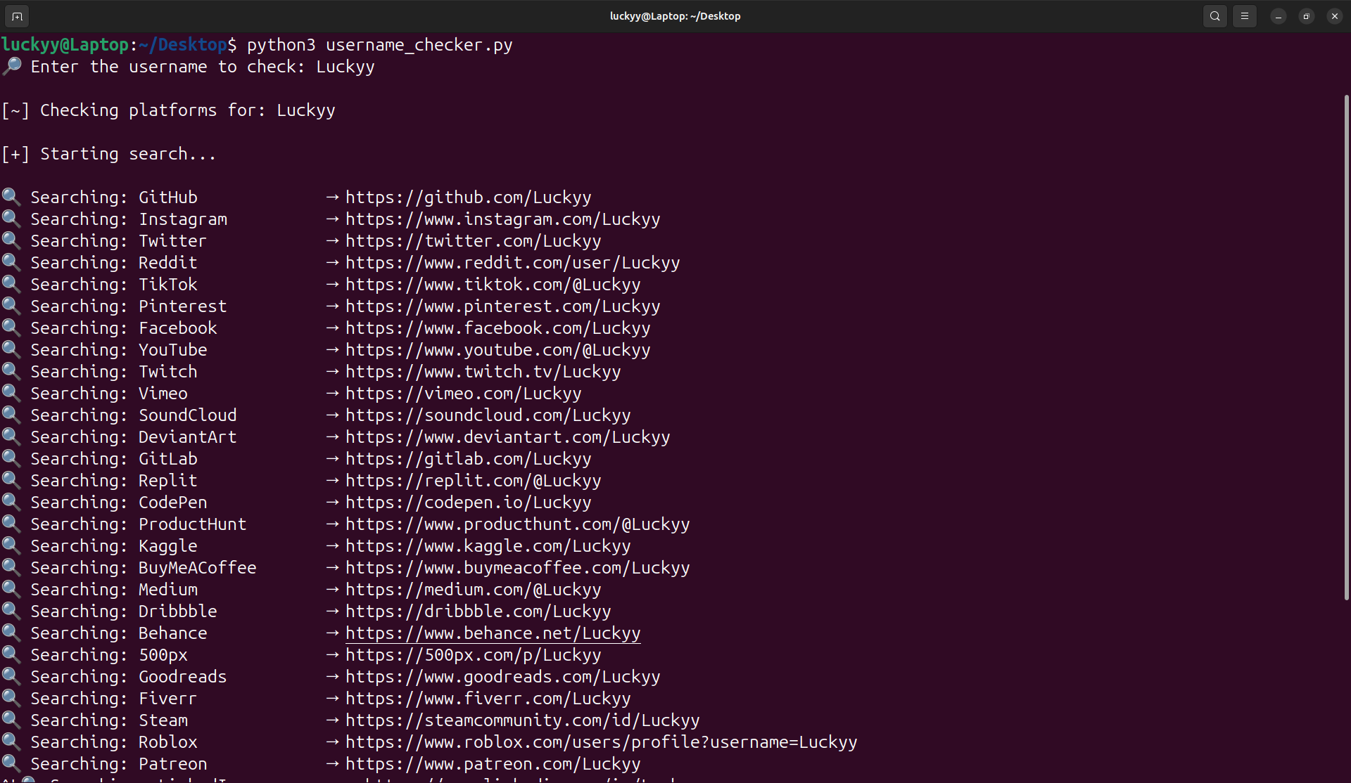The width and height of the screenshot is (1351, 783).
Task: Open the hamburger menu button
Action: (x=1244, y=15)
